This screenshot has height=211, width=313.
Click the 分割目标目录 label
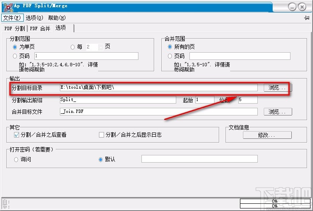(x=27, y=88)
